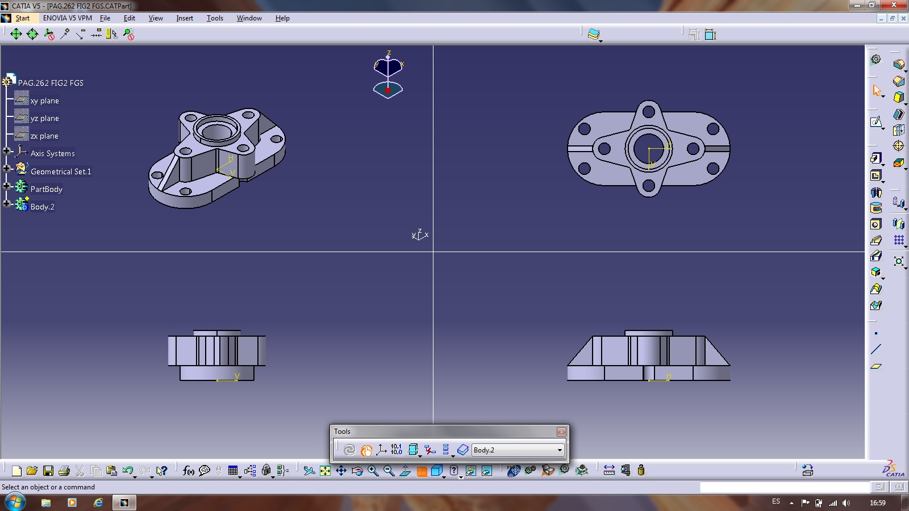The width and height of the screenshot is (909, 511).
Task: Toggle the orange shading view mode icon
Action: 422,471
